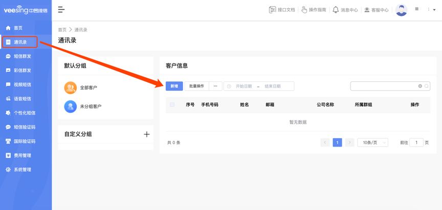Click the veesing logo
The image size is (442, 210).
pos(26,11)
